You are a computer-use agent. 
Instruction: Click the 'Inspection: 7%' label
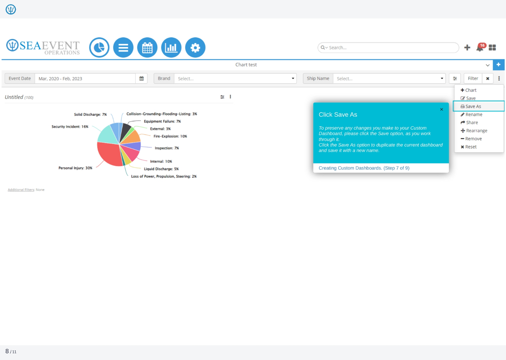167,148
